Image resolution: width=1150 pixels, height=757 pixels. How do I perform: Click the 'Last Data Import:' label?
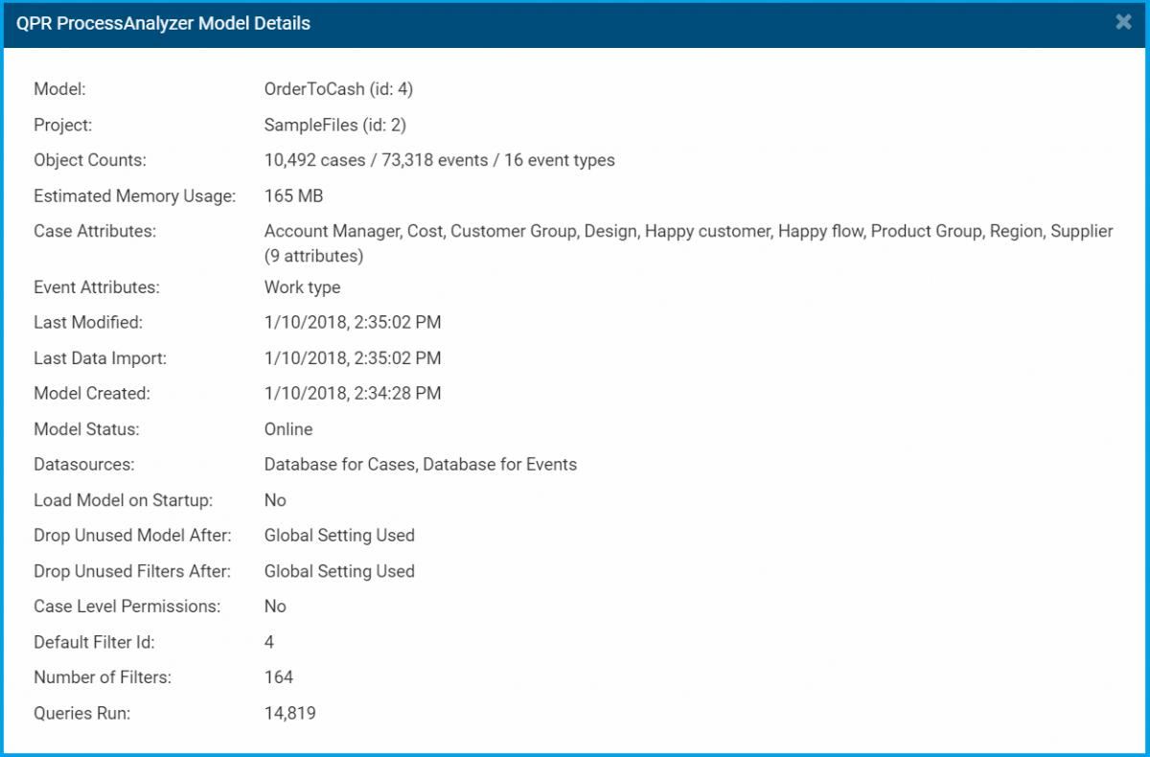[100, 357]
